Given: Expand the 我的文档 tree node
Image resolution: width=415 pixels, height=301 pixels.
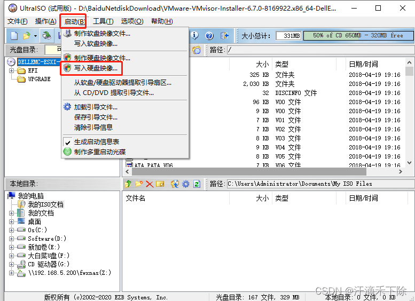Looking at the screenshot, I should 11,213.
